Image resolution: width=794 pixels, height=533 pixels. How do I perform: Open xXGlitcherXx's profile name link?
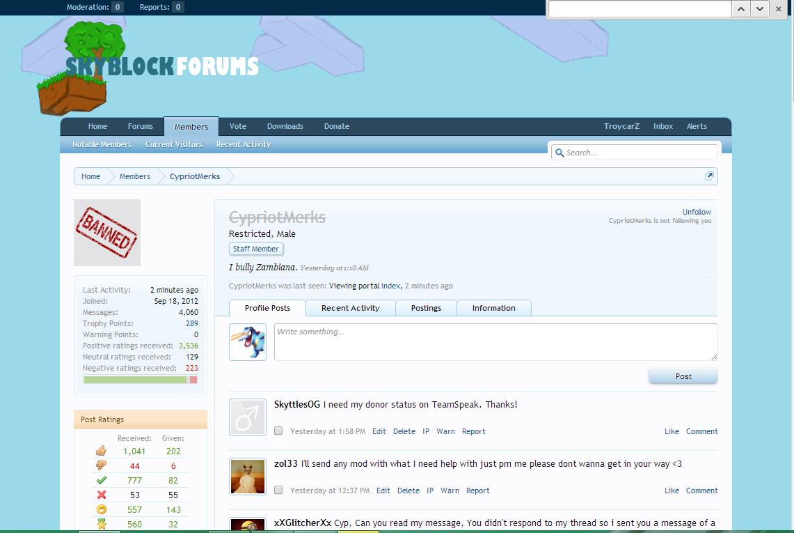[x=303, y=523]
